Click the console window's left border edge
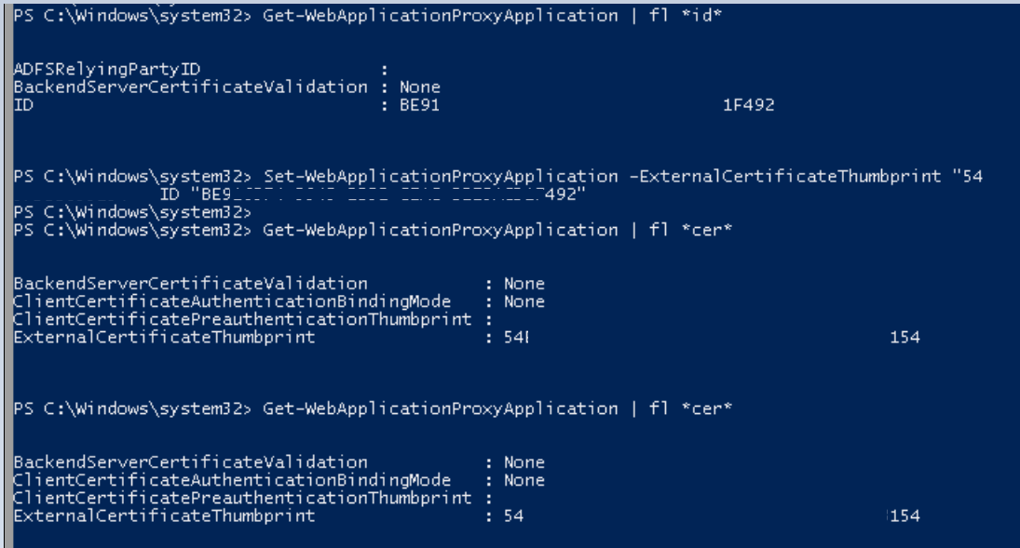1020x548 pixels. coord(7,274)
